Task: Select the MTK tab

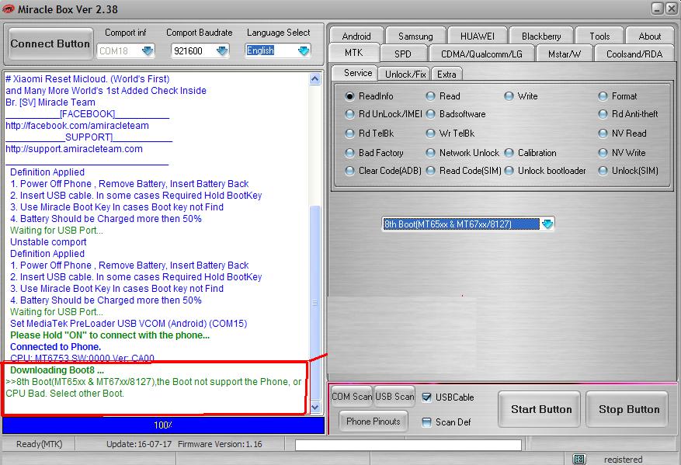Action: pos(354,53)
